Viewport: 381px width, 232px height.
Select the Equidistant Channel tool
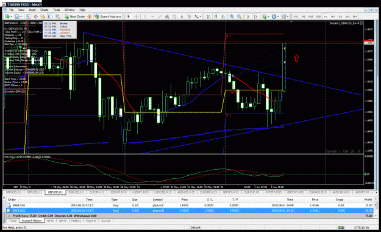(x=167, y=16)
